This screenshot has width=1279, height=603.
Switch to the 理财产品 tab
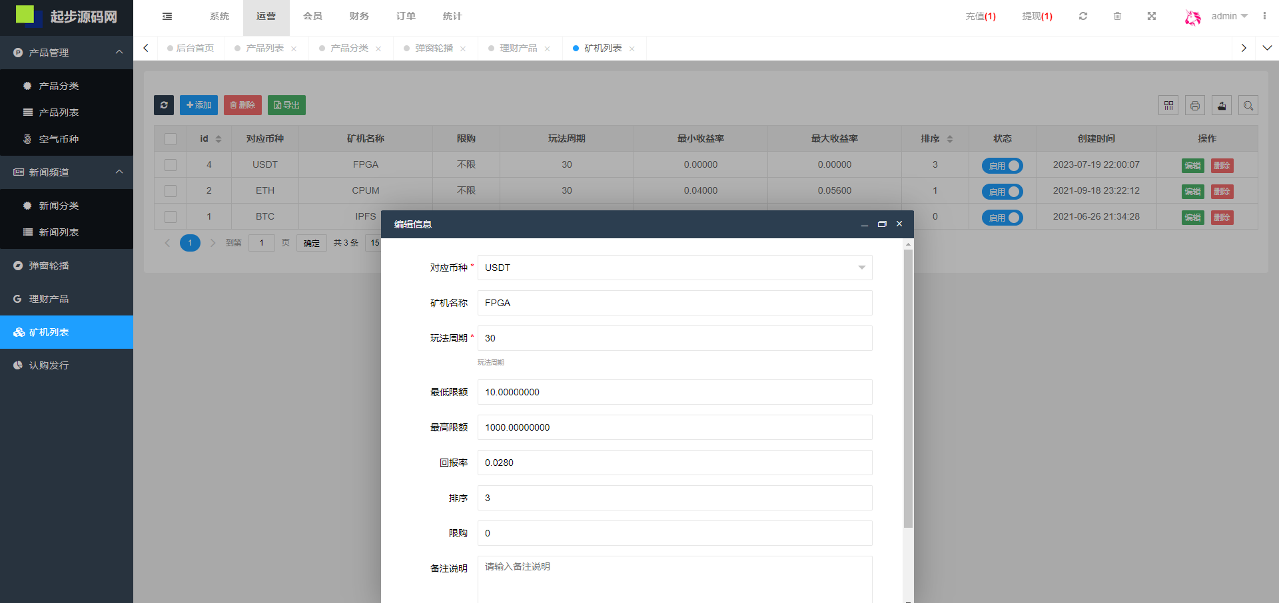tap(518, 49)
